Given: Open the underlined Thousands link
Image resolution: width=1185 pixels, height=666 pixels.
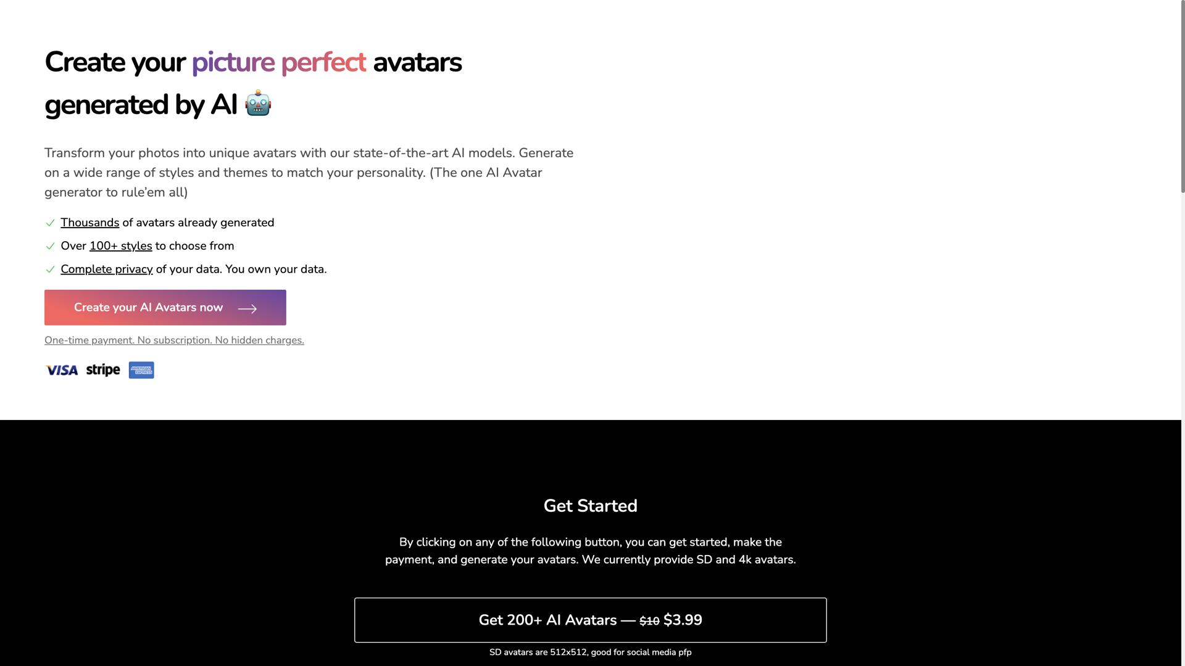Looking at the screenshot, I should (x=89, y=223).
